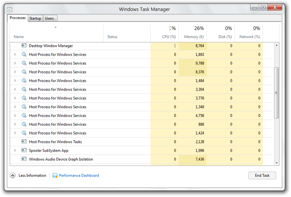
Task: Click the 888 memory value cell
Action: pyautogui.click(x=192, y=124)
